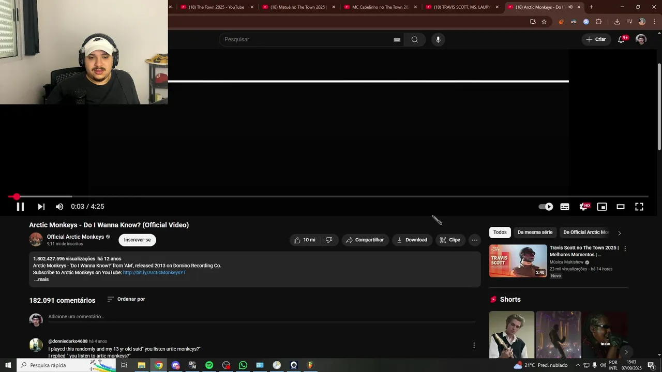
Task: Switch to Matuê no The Town tab
Action: point(298,7)
